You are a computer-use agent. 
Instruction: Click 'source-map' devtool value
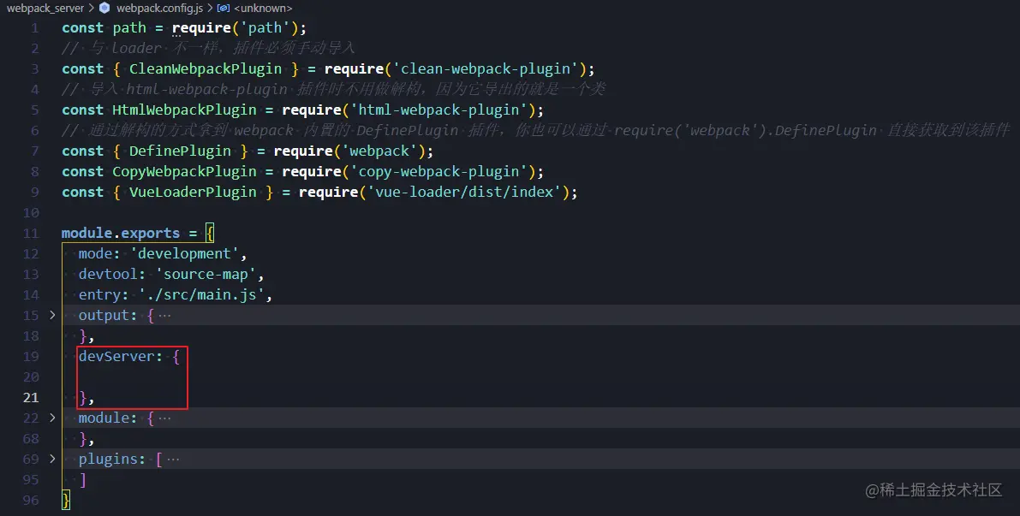pyautogui.click(x=206, y=274)
